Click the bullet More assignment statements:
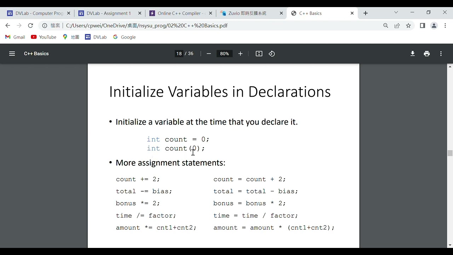The height and width of the screenshot is (255, 453). tap(170, 163)
